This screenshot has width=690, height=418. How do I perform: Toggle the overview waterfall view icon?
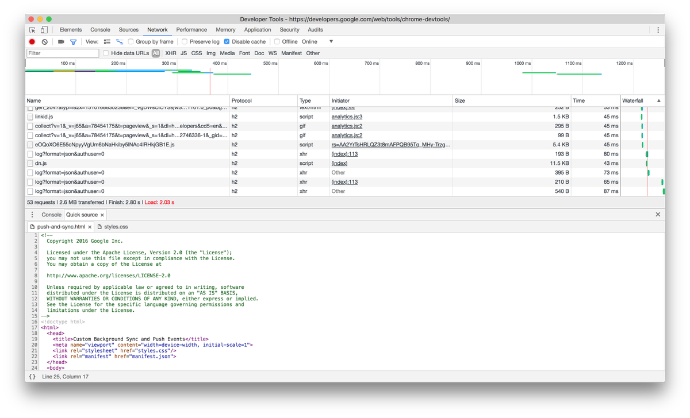coord(120,41)
